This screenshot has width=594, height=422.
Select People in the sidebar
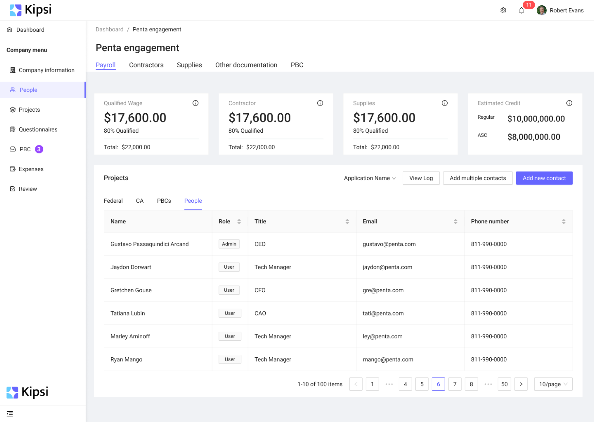click(28, 90)
